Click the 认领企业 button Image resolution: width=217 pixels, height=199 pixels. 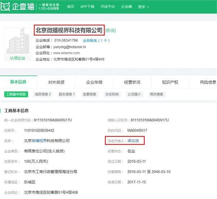tap(18, 58)
